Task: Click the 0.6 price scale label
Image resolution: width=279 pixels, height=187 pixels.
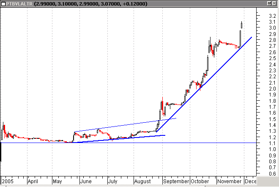Action: tap(272, 173)
